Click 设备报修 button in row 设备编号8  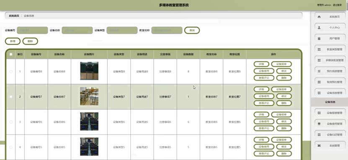281,64
